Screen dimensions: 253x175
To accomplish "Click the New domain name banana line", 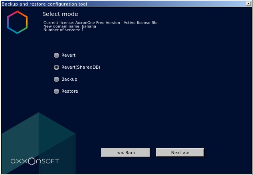I will (70, 26).
